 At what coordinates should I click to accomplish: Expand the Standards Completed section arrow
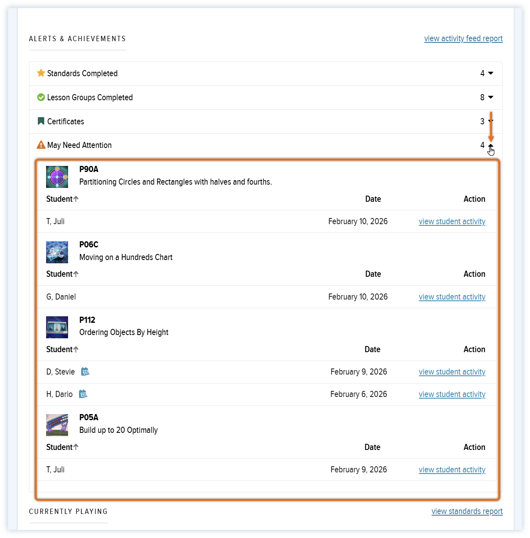pos(490,73)
